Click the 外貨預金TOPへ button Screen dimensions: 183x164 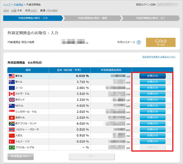tap(21, 157)
